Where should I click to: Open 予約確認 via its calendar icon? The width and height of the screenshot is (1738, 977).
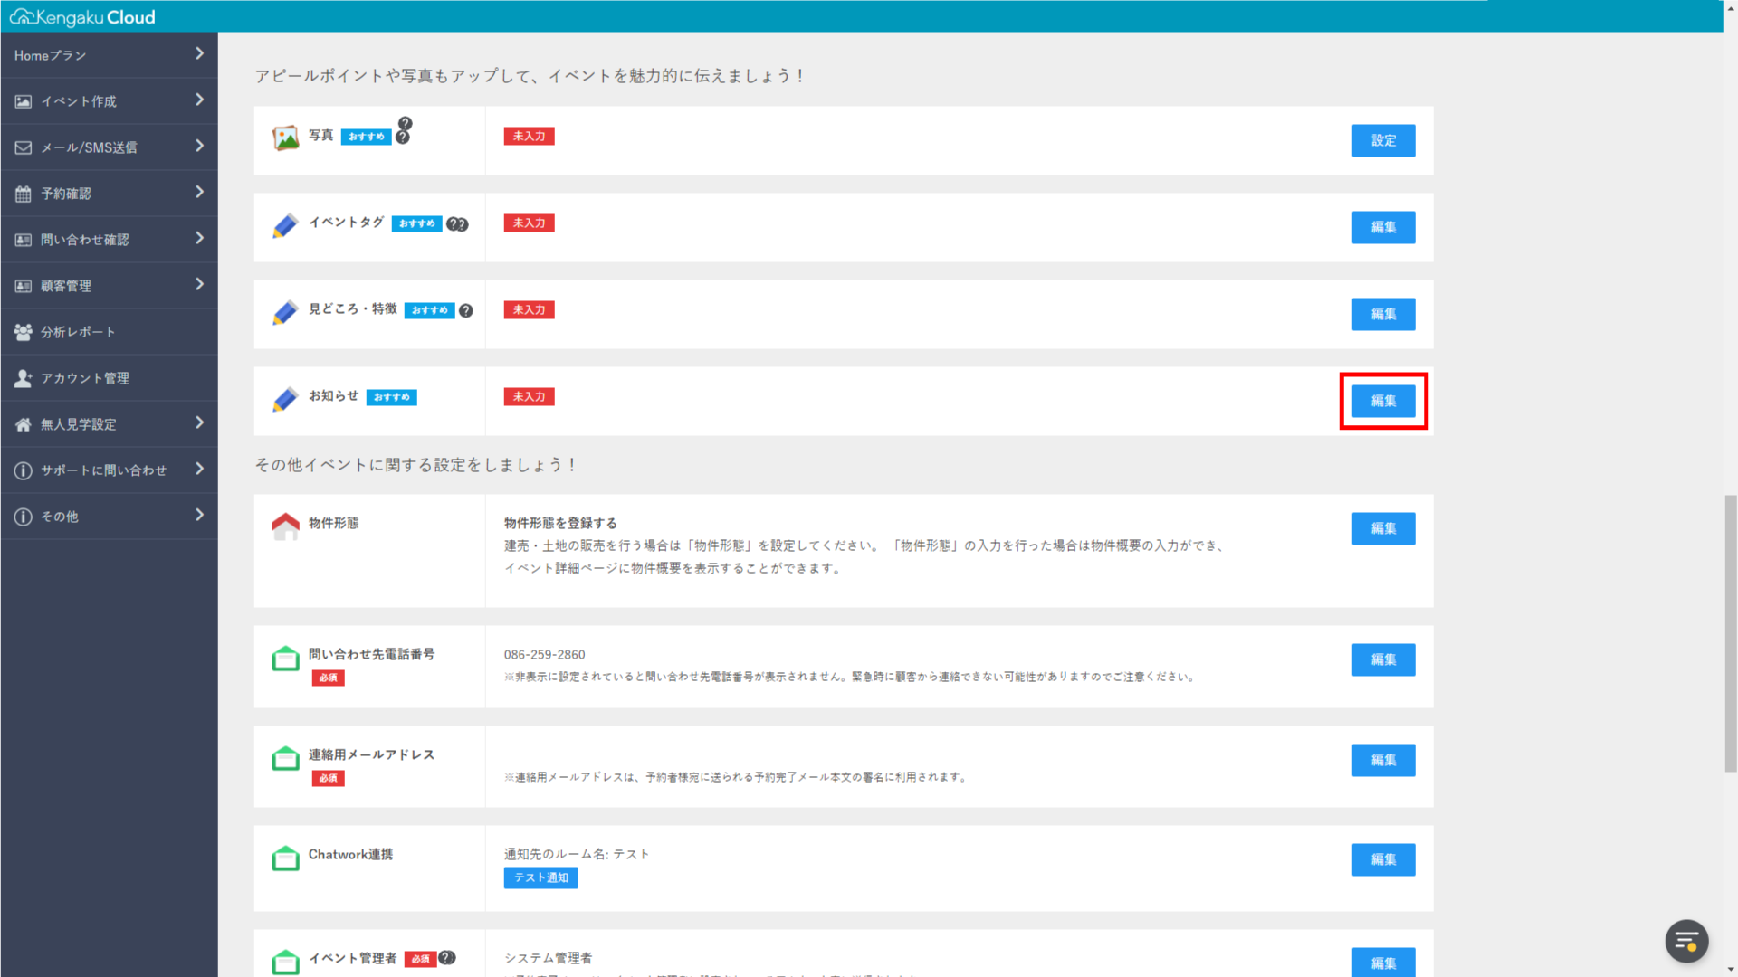[23, 193]
